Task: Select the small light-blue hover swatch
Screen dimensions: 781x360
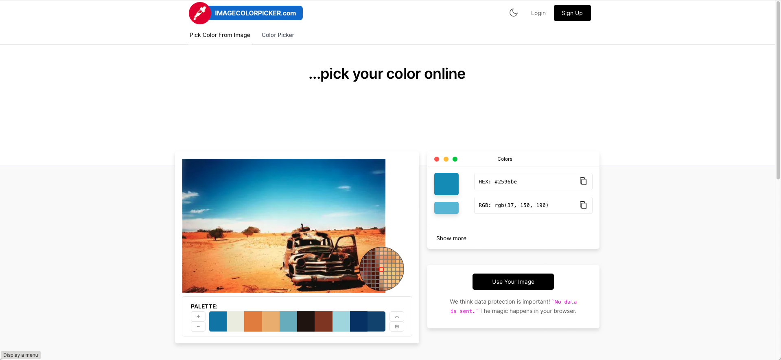Action: click(446, 208)
